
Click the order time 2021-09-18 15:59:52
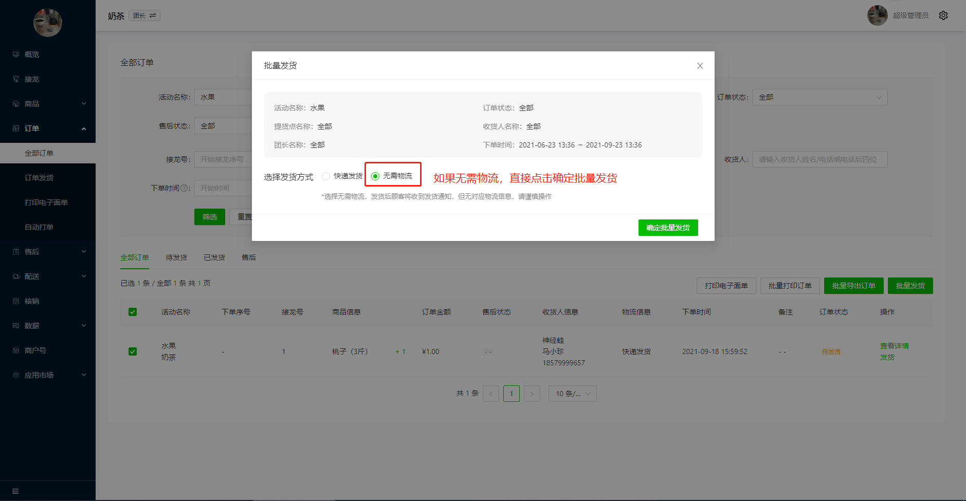click(715, 351)
